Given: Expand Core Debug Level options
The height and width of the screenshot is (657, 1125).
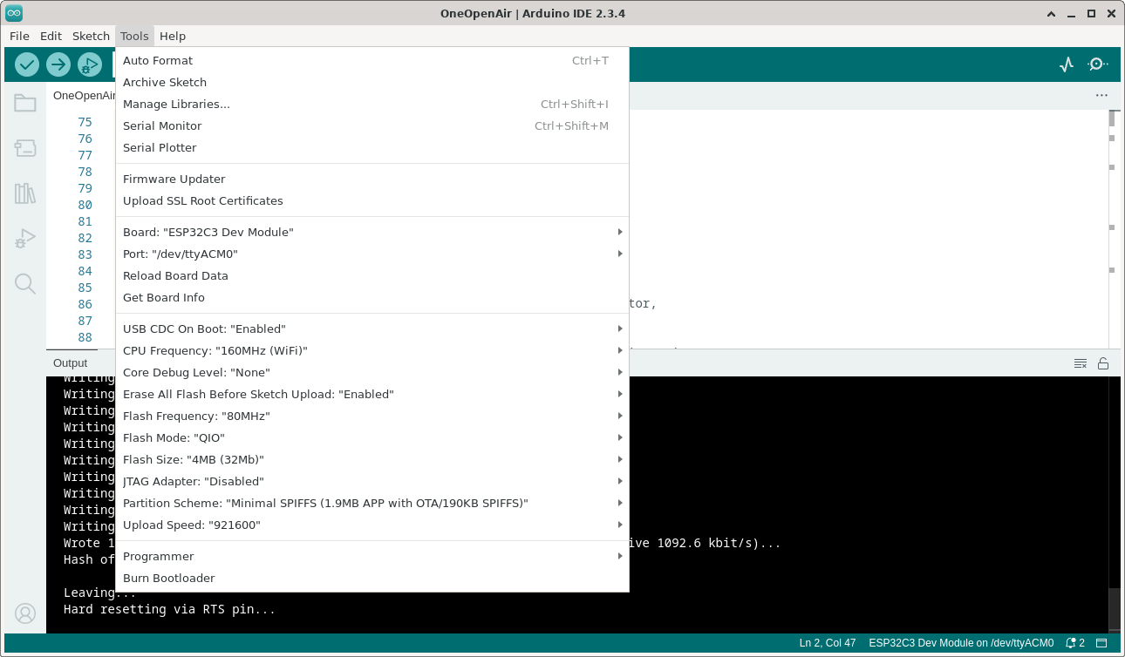Looking at the screenshot, I should point(372,372).
